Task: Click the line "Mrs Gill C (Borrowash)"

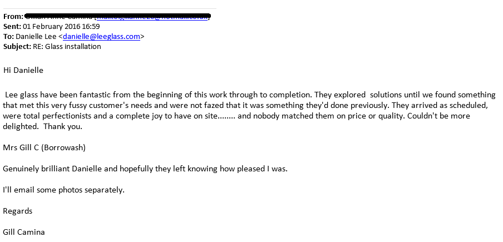Action: point(44,147)
